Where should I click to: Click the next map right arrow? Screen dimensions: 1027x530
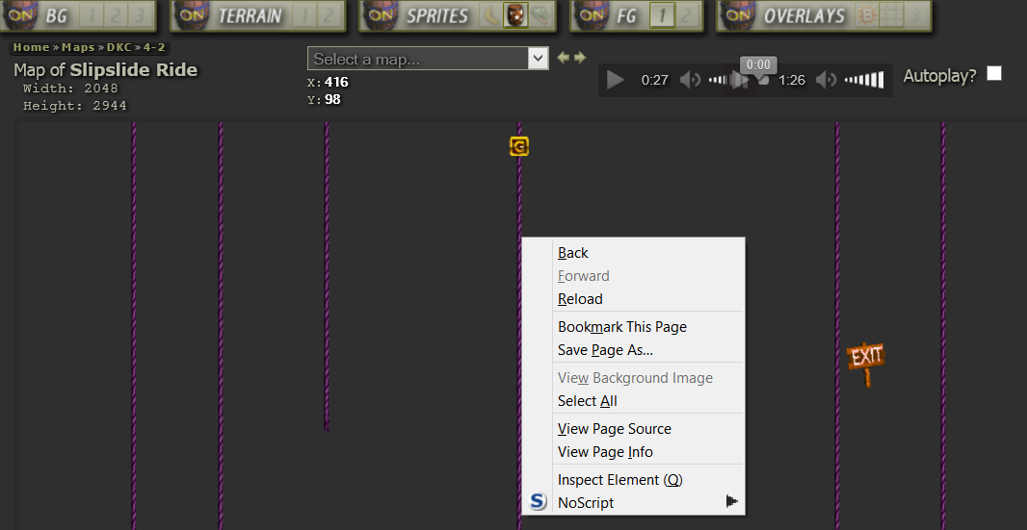[580, 58]
